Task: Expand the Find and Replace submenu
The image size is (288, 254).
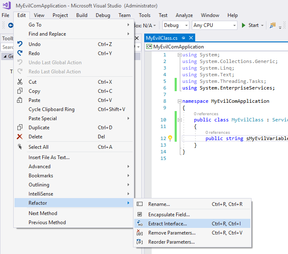Action: pos(74,34)
